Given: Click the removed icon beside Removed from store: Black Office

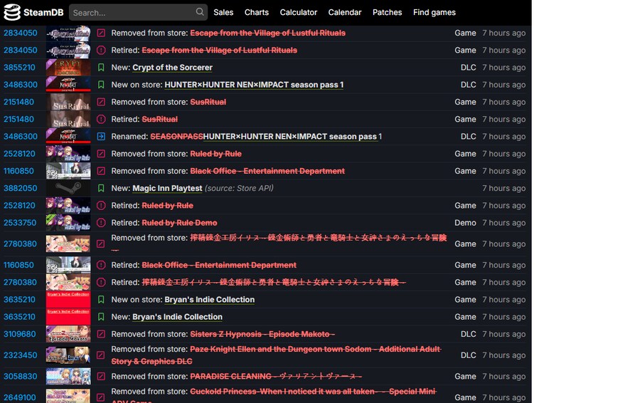Looking at the screenshot, I should (x=101, y=171).
